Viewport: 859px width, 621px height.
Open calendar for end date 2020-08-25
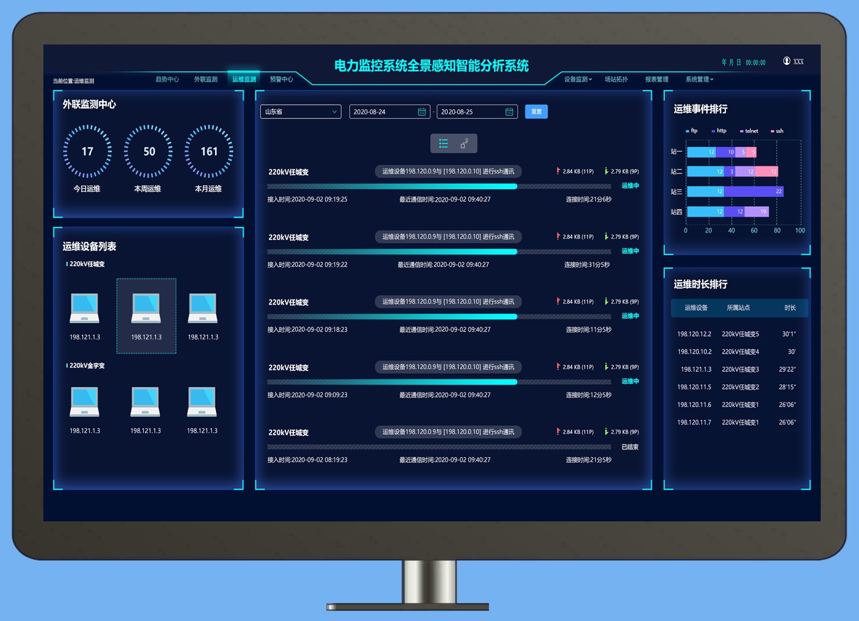click(x=509, y=112)
